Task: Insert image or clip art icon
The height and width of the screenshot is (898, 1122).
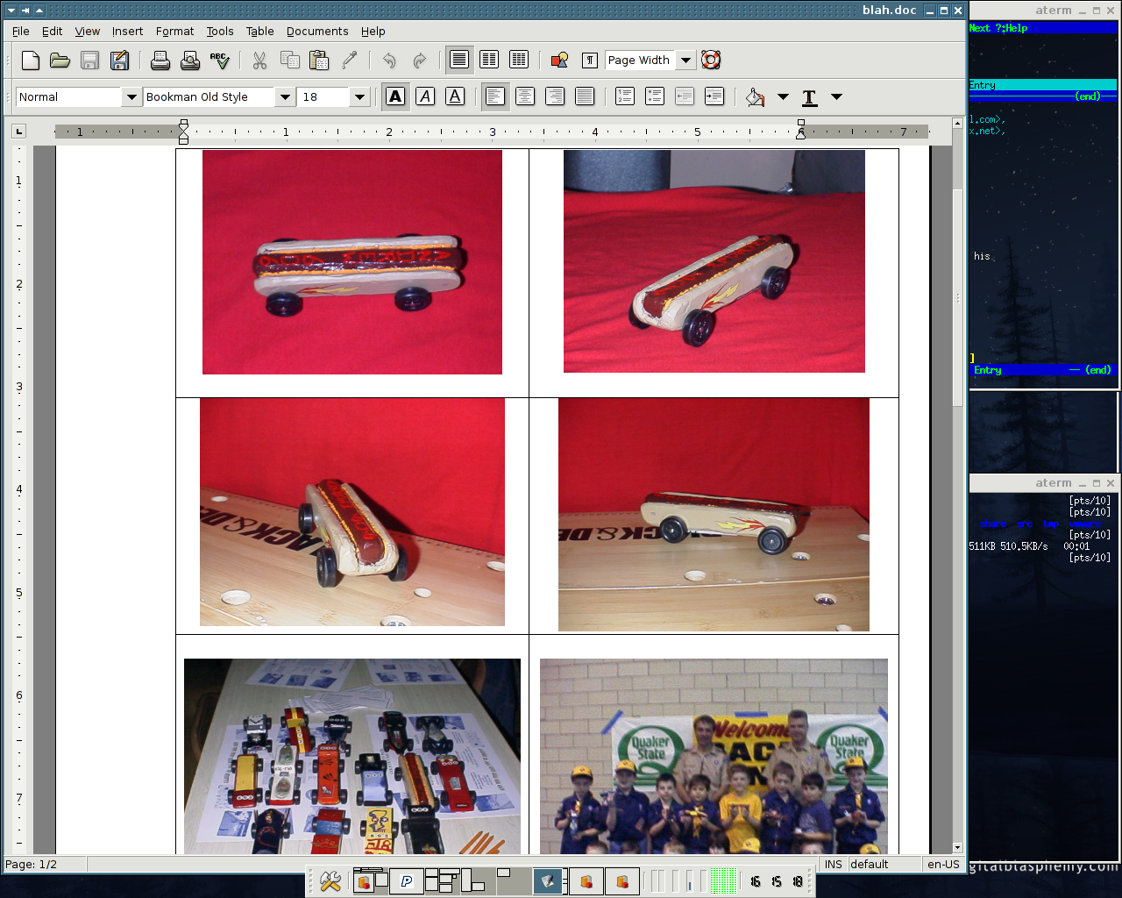Action: click(559, 61)
